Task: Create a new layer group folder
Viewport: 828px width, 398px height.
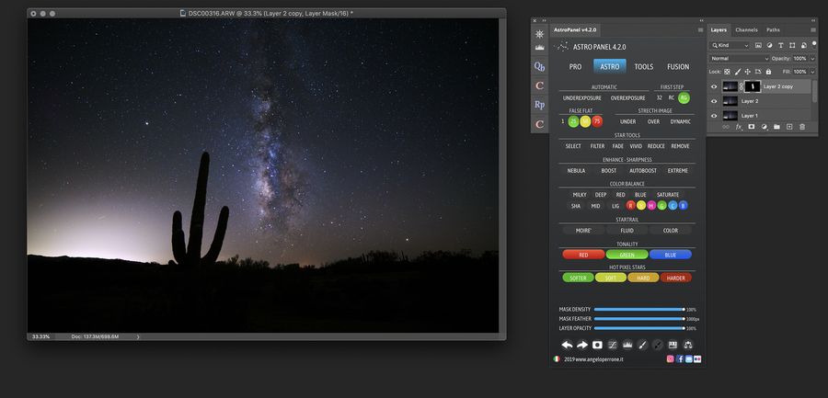Action: coord(776,127)
